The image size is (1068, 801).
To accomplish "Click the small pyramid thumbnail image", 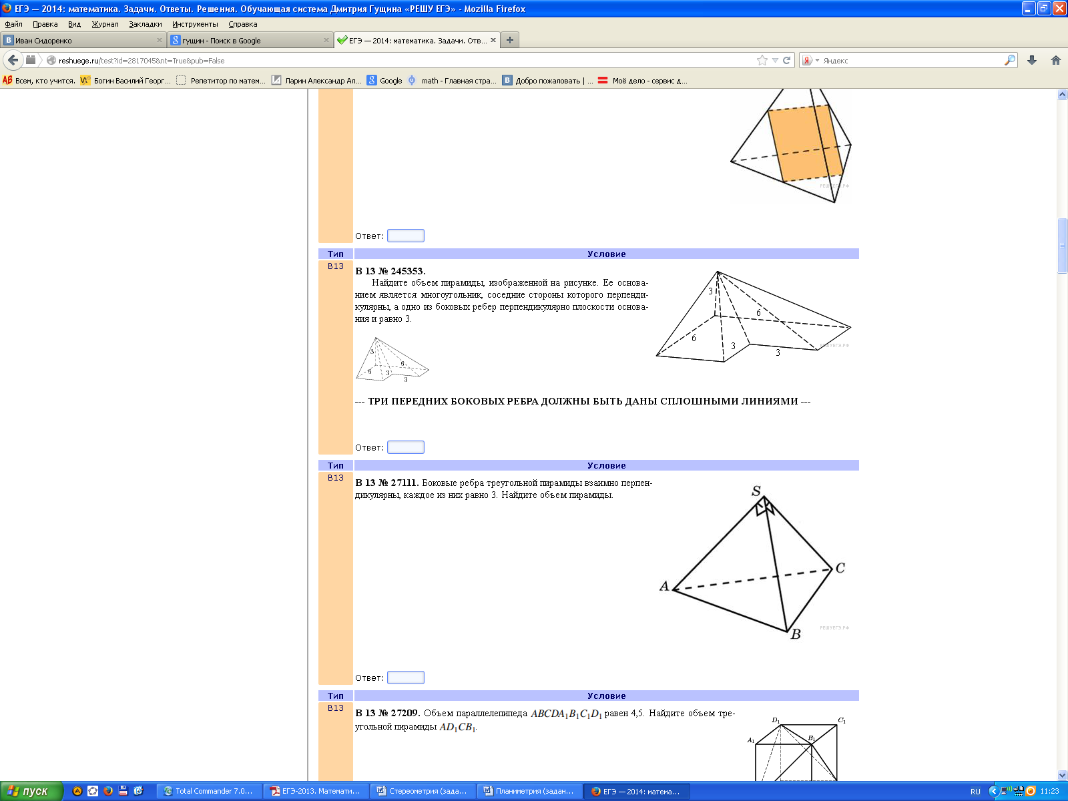I will (x=392, y=359).
